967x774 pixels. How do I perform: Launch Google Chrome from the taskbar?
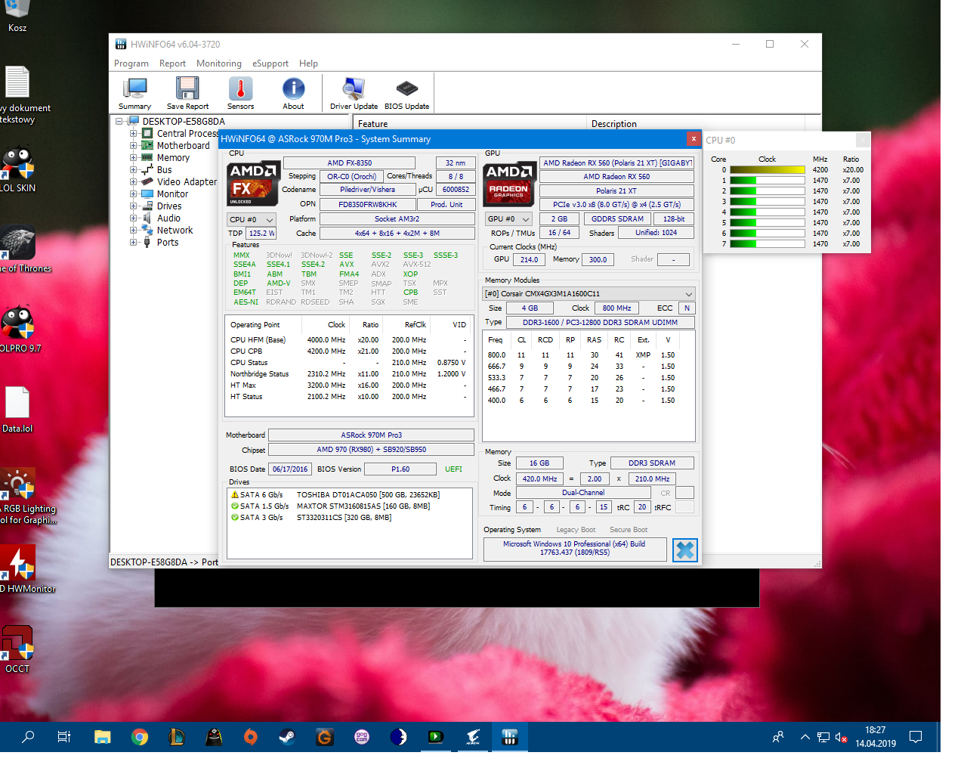[139, 737]
